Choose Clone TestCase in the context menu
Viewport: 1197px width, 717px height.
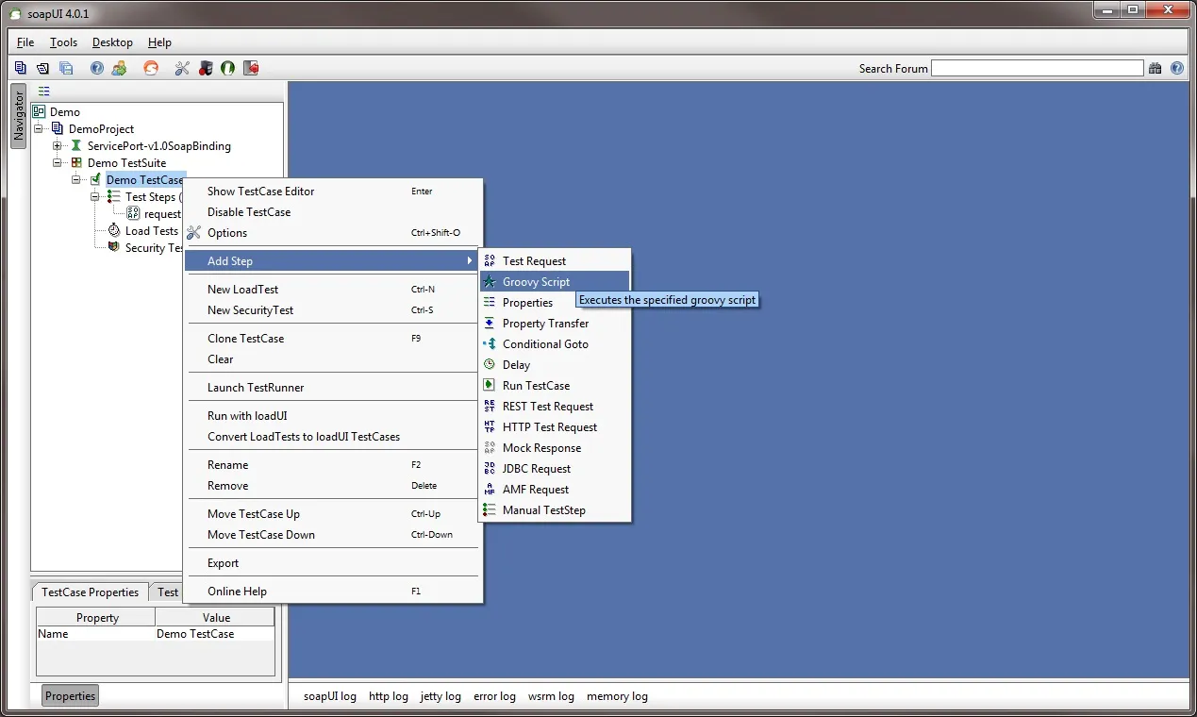(245, 339)
